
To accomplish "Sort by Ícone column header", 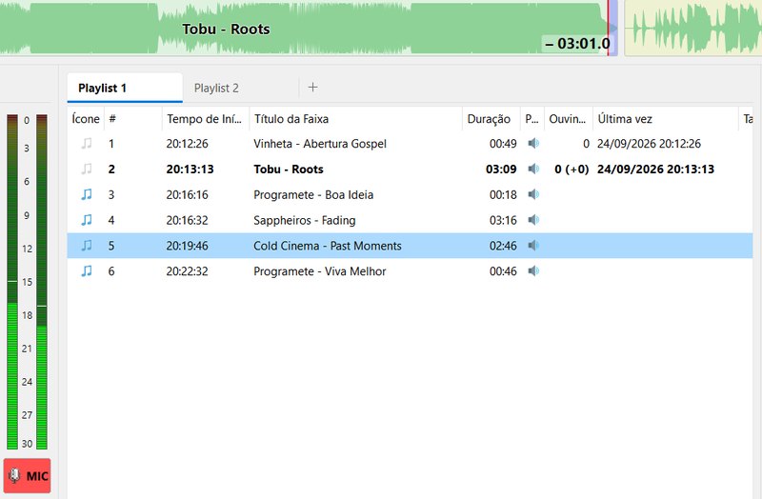I will click(x=86, y=119).
